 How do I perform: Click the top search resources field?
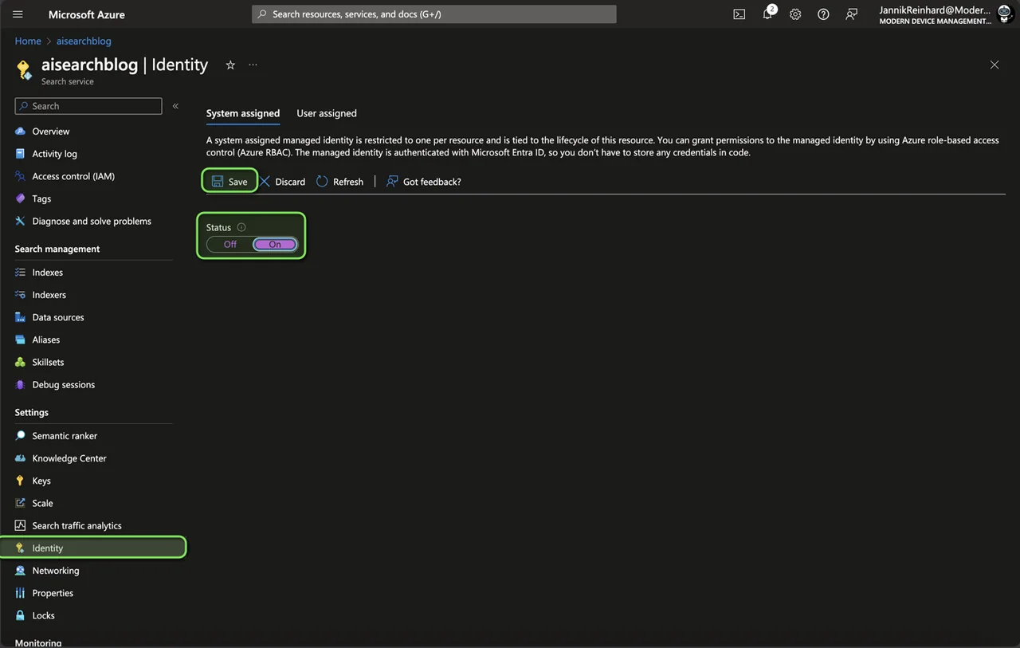click(x=434, y=14)
